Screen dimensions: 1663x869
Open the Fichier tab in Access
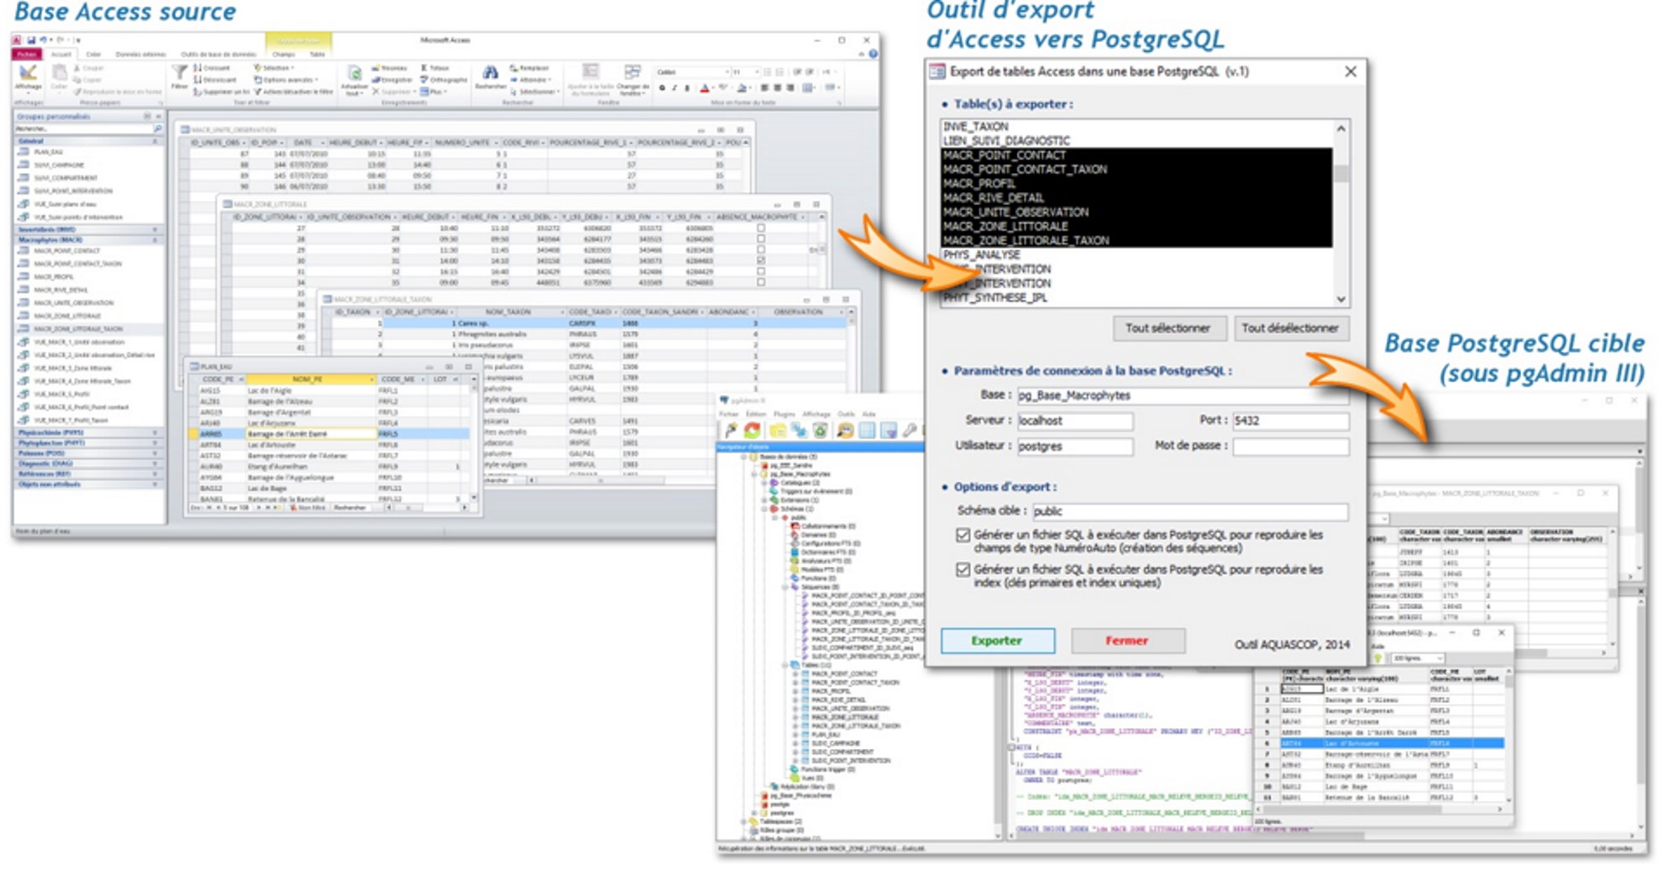26,55
